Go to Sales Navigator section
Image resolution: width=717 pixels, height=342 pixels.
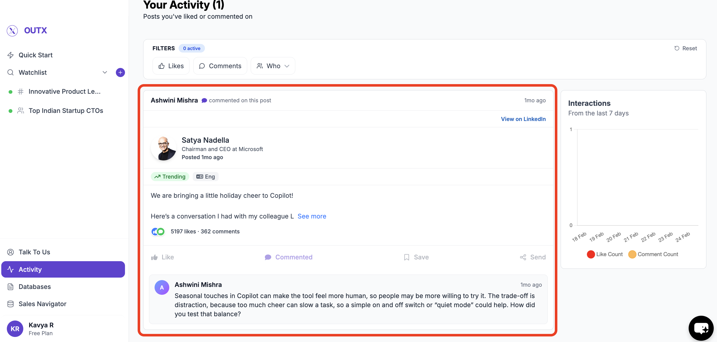[x=42, y=304]
